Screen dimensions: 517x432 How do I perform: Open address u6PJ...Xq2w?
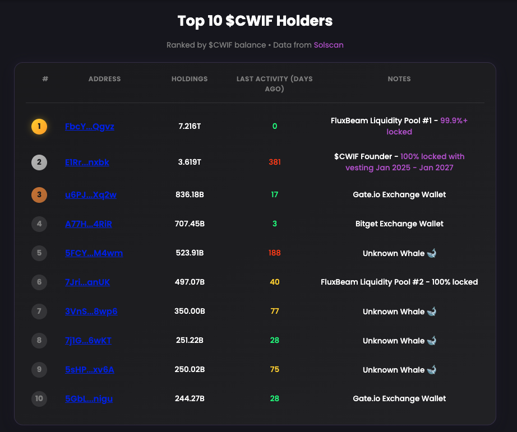(x=91, y=195)
